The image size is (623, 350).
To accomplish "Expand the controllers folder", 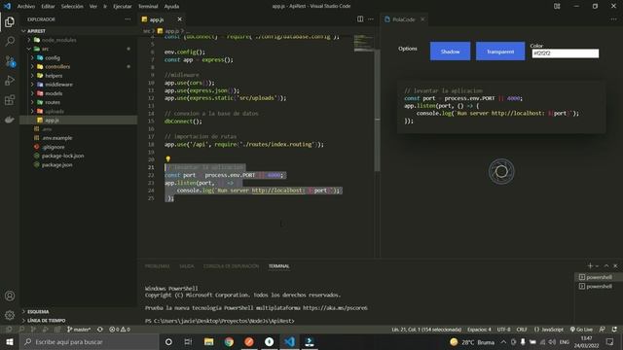I will pyautogui.click(x=32, y=67).
